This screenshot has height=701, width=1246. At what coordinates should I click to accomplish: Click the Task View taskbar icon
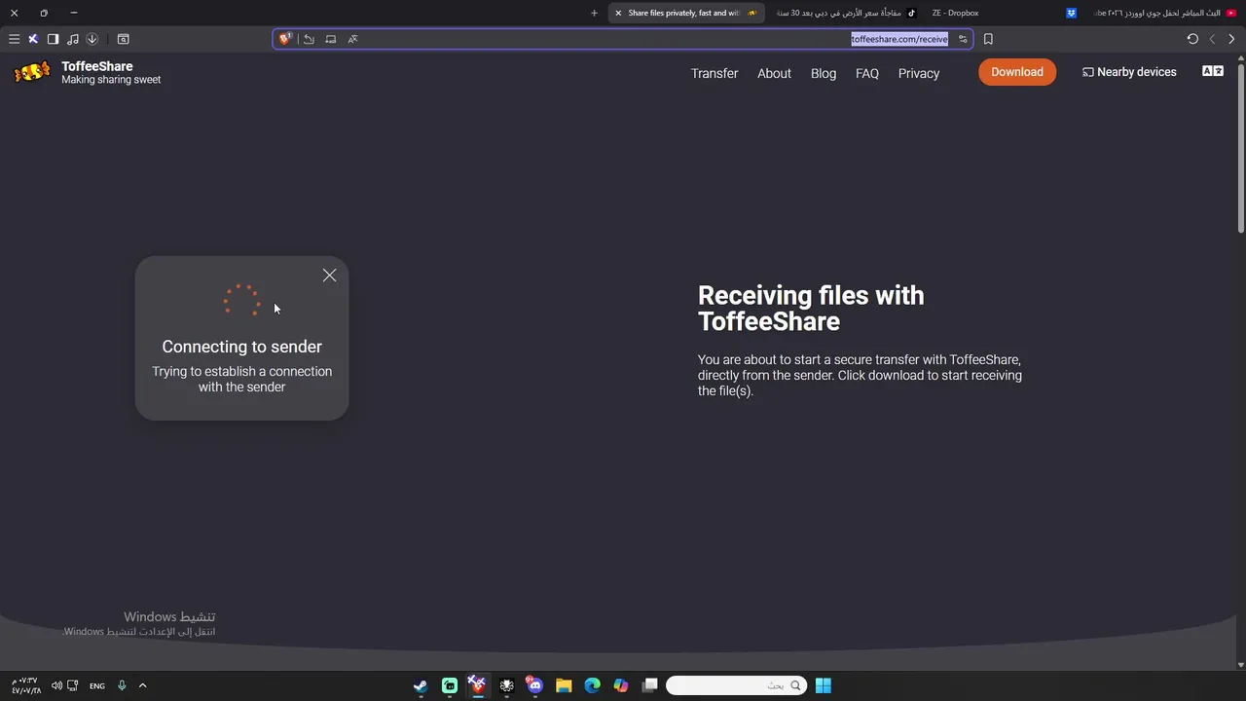pos(649,685)
